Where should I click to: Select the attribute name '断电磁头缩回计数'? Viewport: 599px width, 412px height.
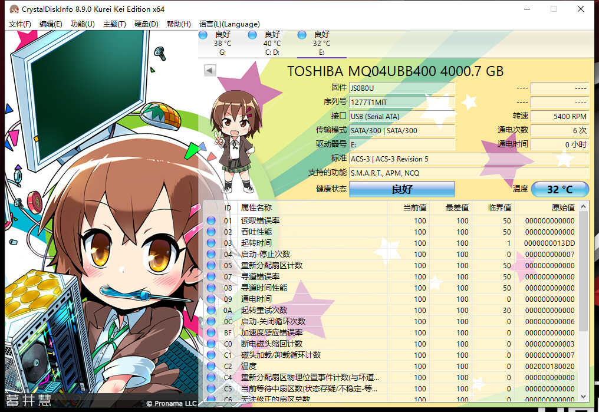click(272, 344)
